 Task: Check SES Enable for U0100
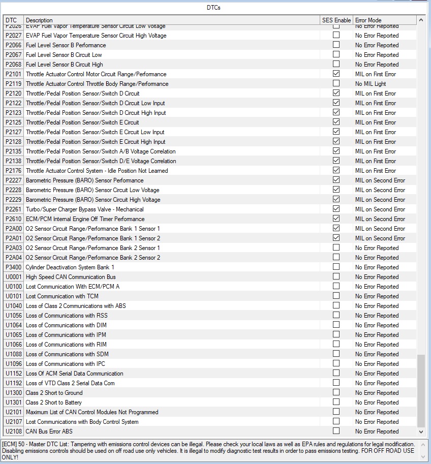336,286
